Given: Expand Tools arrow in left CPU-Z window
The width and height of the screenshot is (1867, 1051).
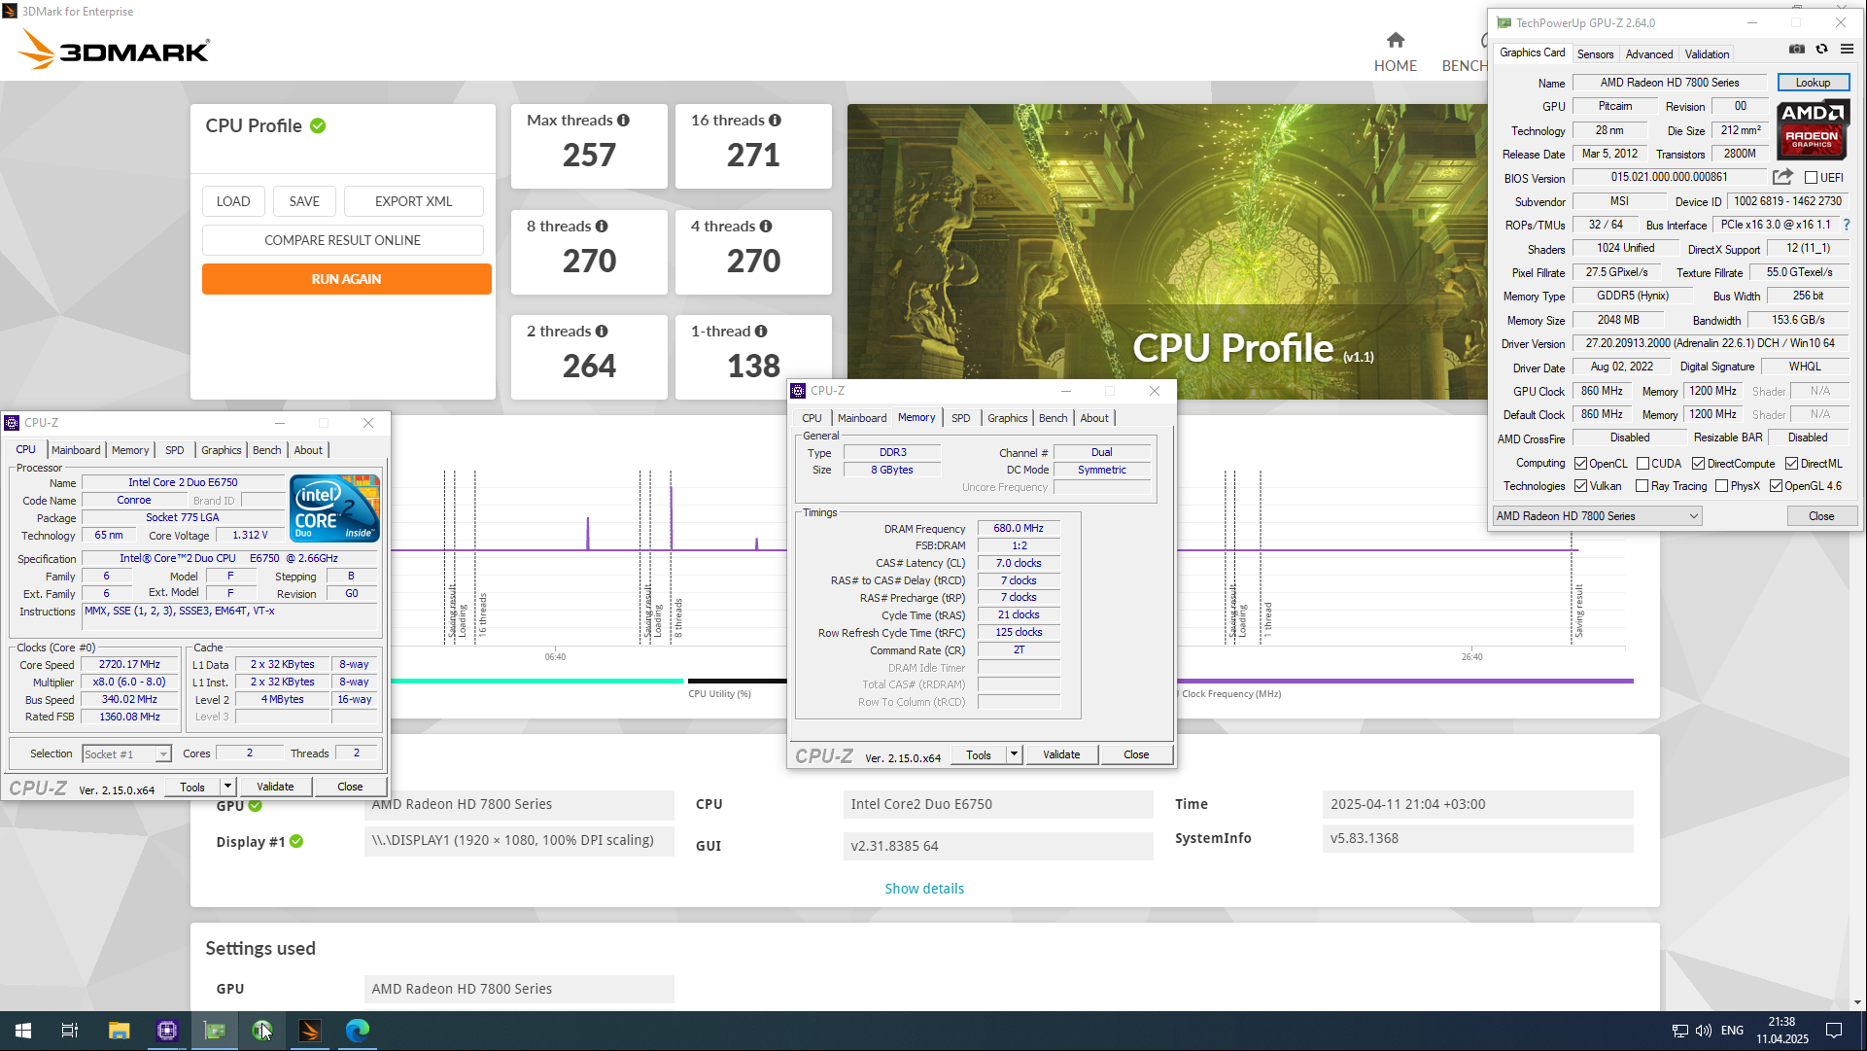Looking at the screenshot, I should pyautogui.click(x=227, y=787).
